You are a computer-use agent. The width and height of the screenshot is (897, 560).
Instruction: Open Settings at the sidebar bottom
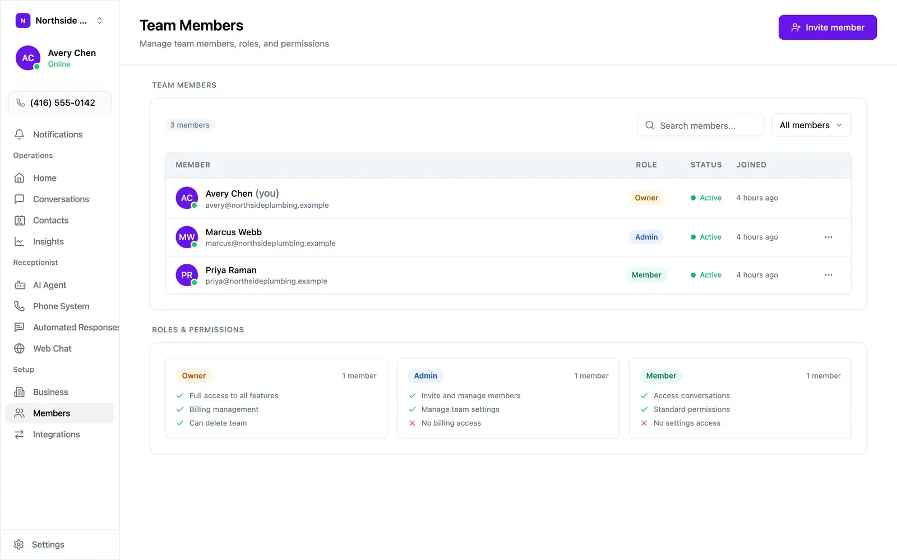click(60, 544)
